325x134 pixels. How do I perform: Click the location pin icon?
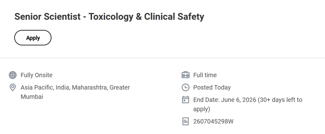[13, 88]
